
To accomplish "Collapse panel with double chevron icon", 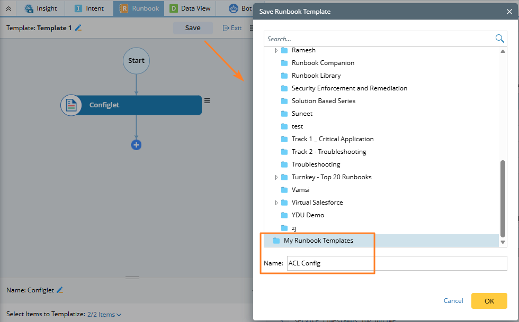I will pos(8,8).
